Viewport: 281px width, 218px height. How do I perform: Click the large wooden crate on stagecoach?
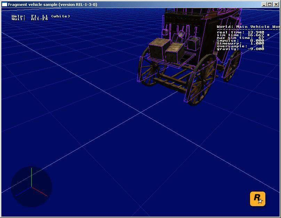(159, 48)
